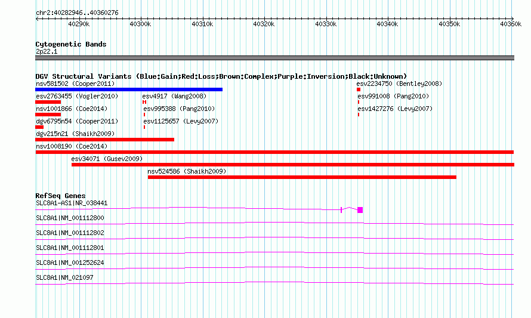
Task: Click the nsv581502 (Cooper2011) variant label
Action: click(75, 84)
